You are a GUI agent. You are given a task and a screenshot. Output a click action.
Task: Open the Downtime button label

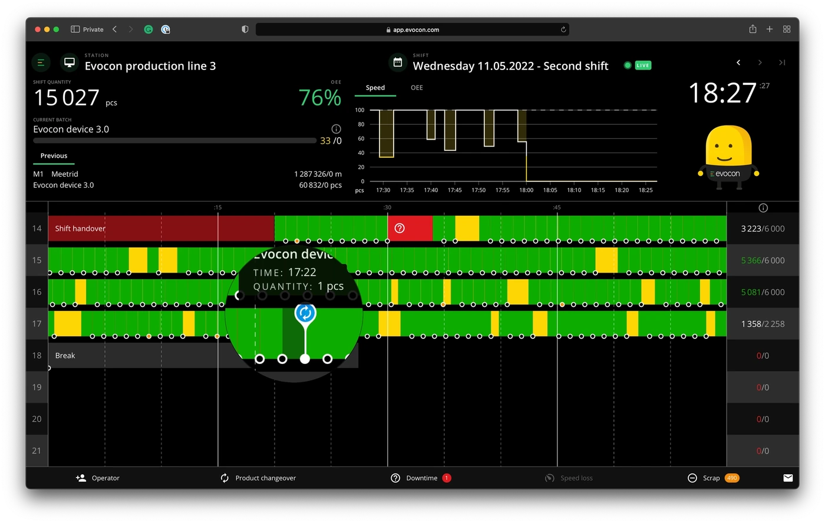(422, 478)
